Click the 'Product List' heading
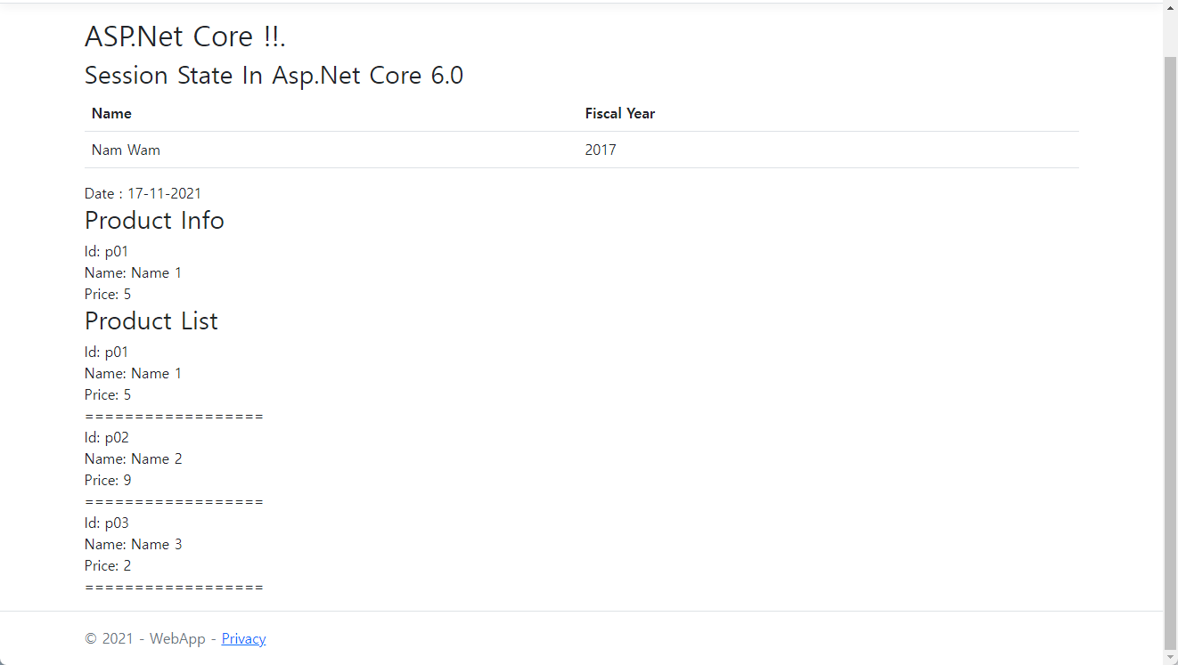The image size is (1178, 665). tap(151, 320)
